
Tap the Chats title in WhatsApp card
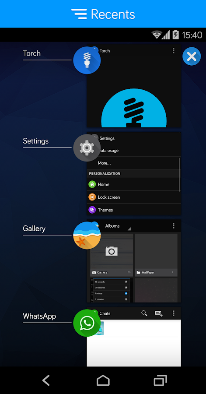pos(105,313)
